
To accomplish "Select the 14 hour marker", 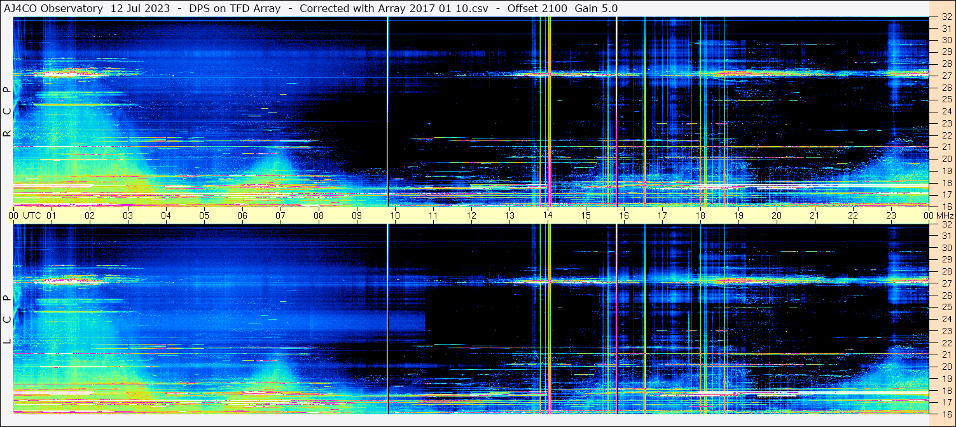I will point(548,215).
